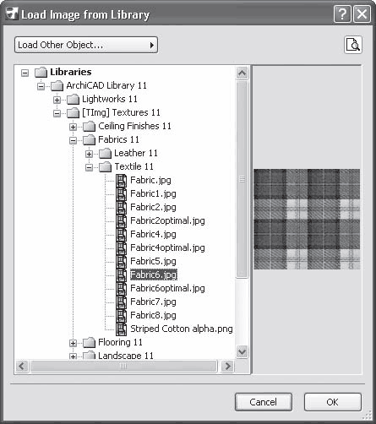Click the Fabric8.jpg image file icon
This screenshot has height=424, width=376.
click(122, 315)
